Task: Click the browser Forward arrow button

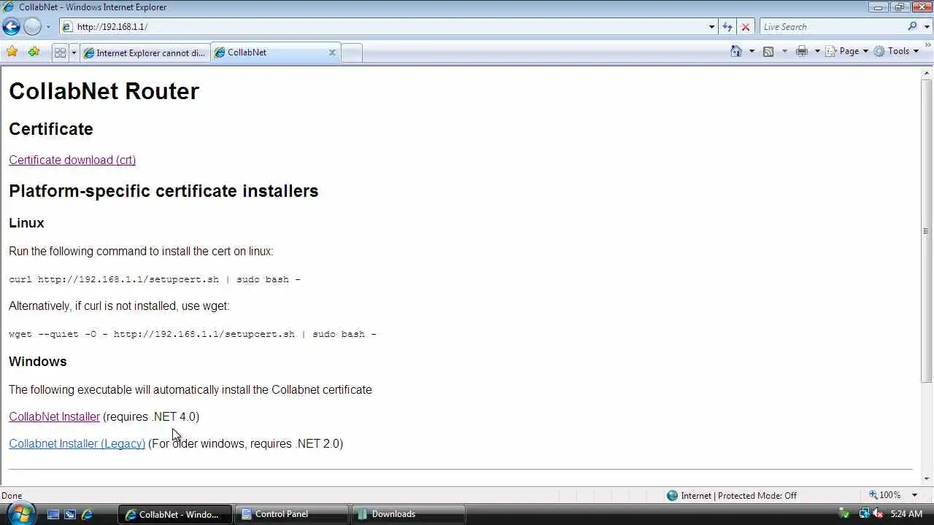Action: (x=33, y=27)
